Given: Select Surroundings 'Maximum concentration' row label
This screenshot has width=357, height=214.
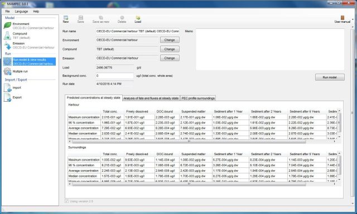Looking at the screenshot, I should (84, 160).
